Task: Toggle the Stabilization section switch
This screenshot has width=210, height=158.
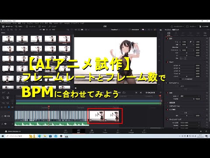Action: [167, 106]
